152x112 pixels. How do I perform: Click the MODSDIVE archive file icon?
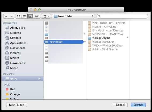89,34
